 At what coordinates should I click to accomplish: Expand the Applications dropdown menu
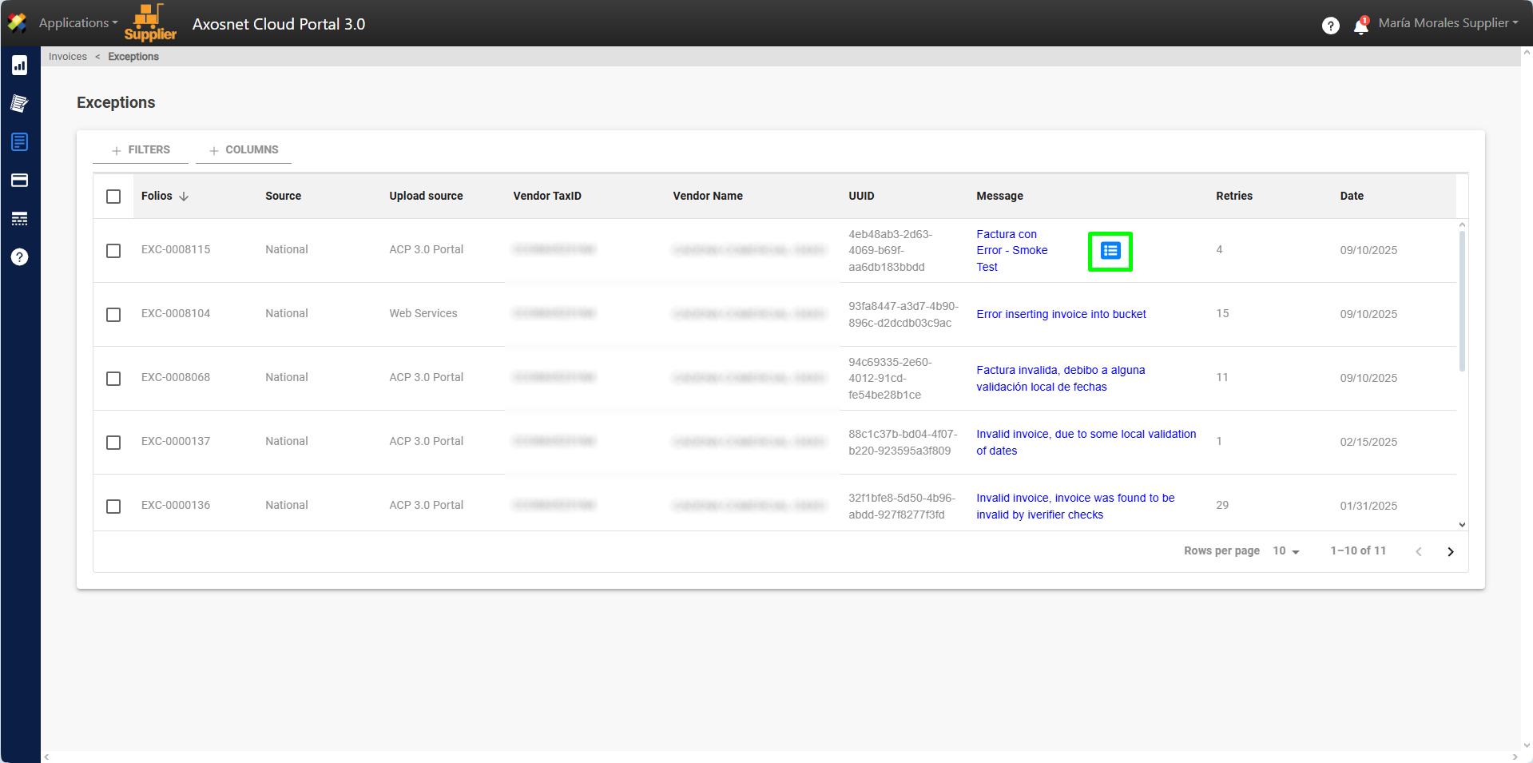pyautogui.click(x=77, y=23)
